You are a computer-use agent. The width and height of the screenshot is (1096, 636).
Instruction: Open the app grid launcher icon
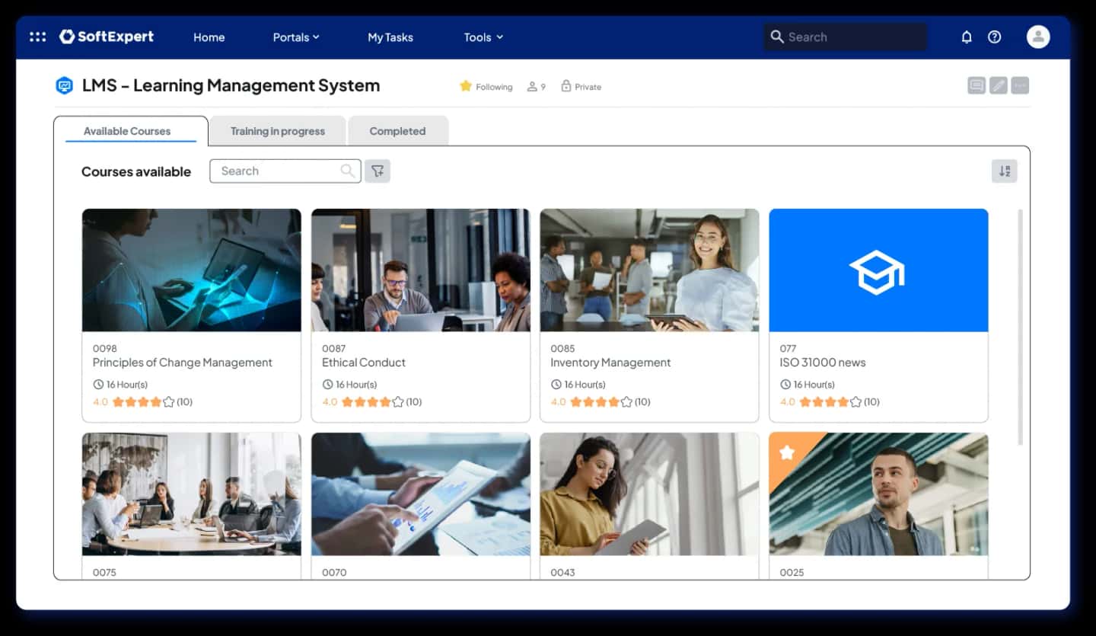pos(37,37)
